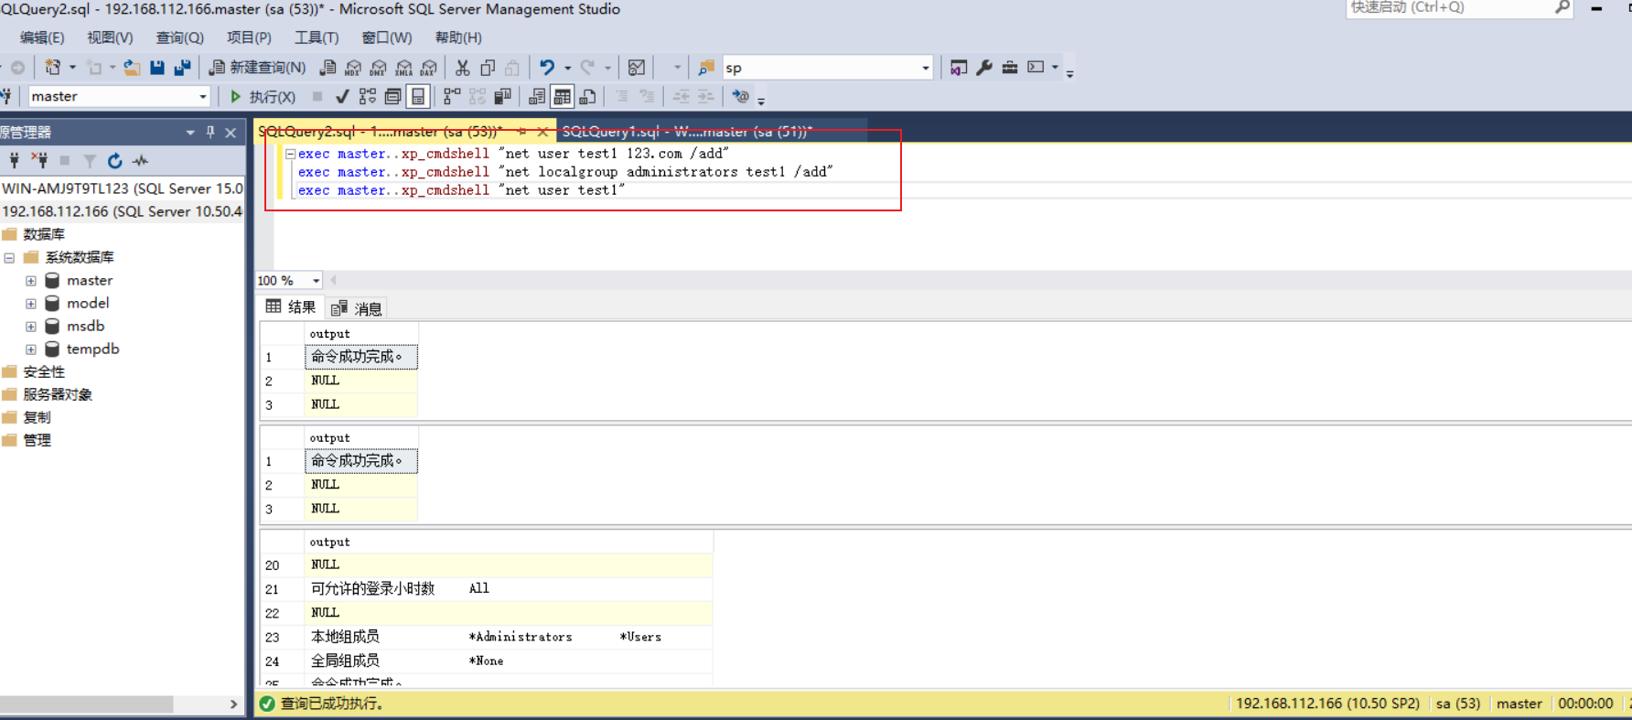Image resolution: width=1632 pixels, height=720 pixels.
Task: Click the MDX query icon
Action: point(352,68)
